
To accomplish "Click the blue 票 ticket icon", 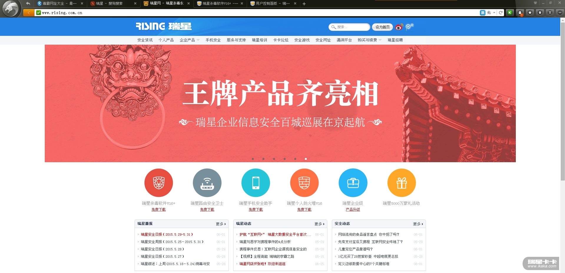I will point(483,13).
